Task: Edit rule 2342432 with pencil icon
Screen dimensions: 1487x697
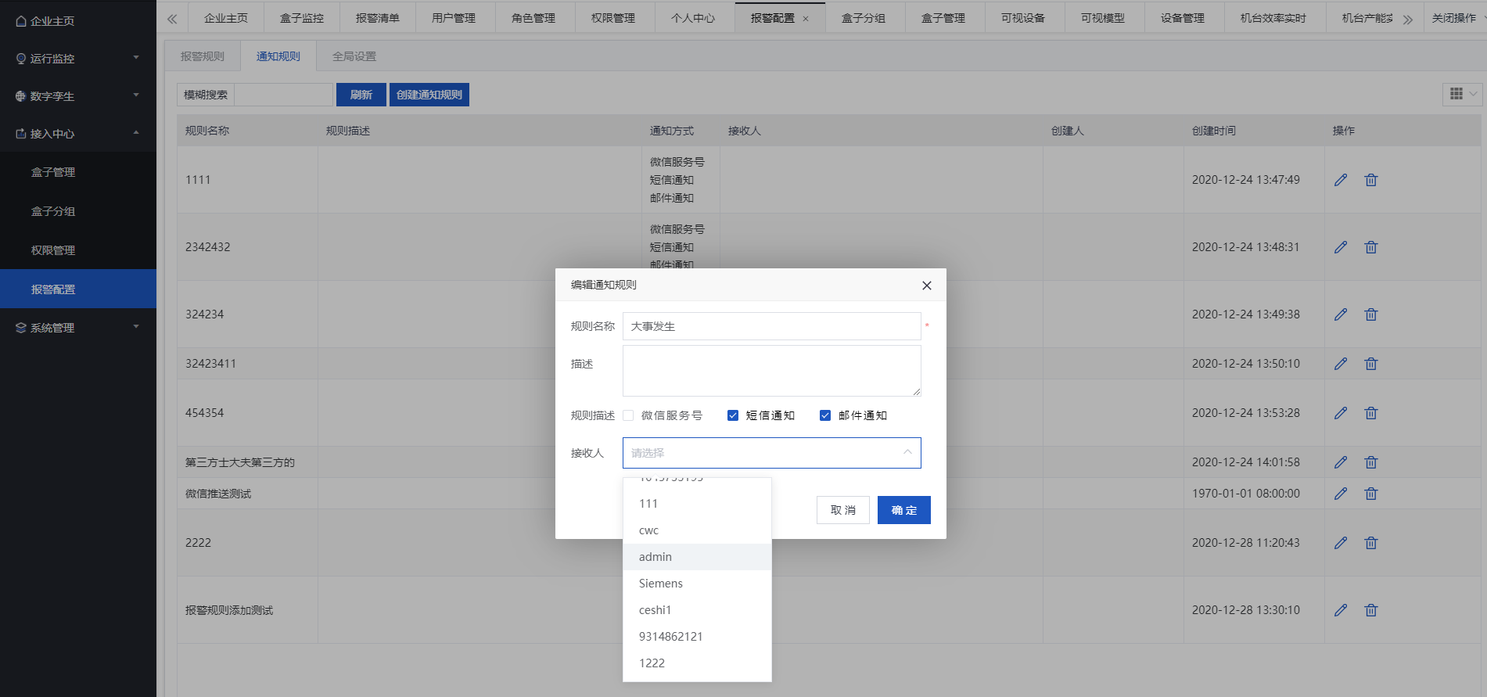Action: (1341, 247)
